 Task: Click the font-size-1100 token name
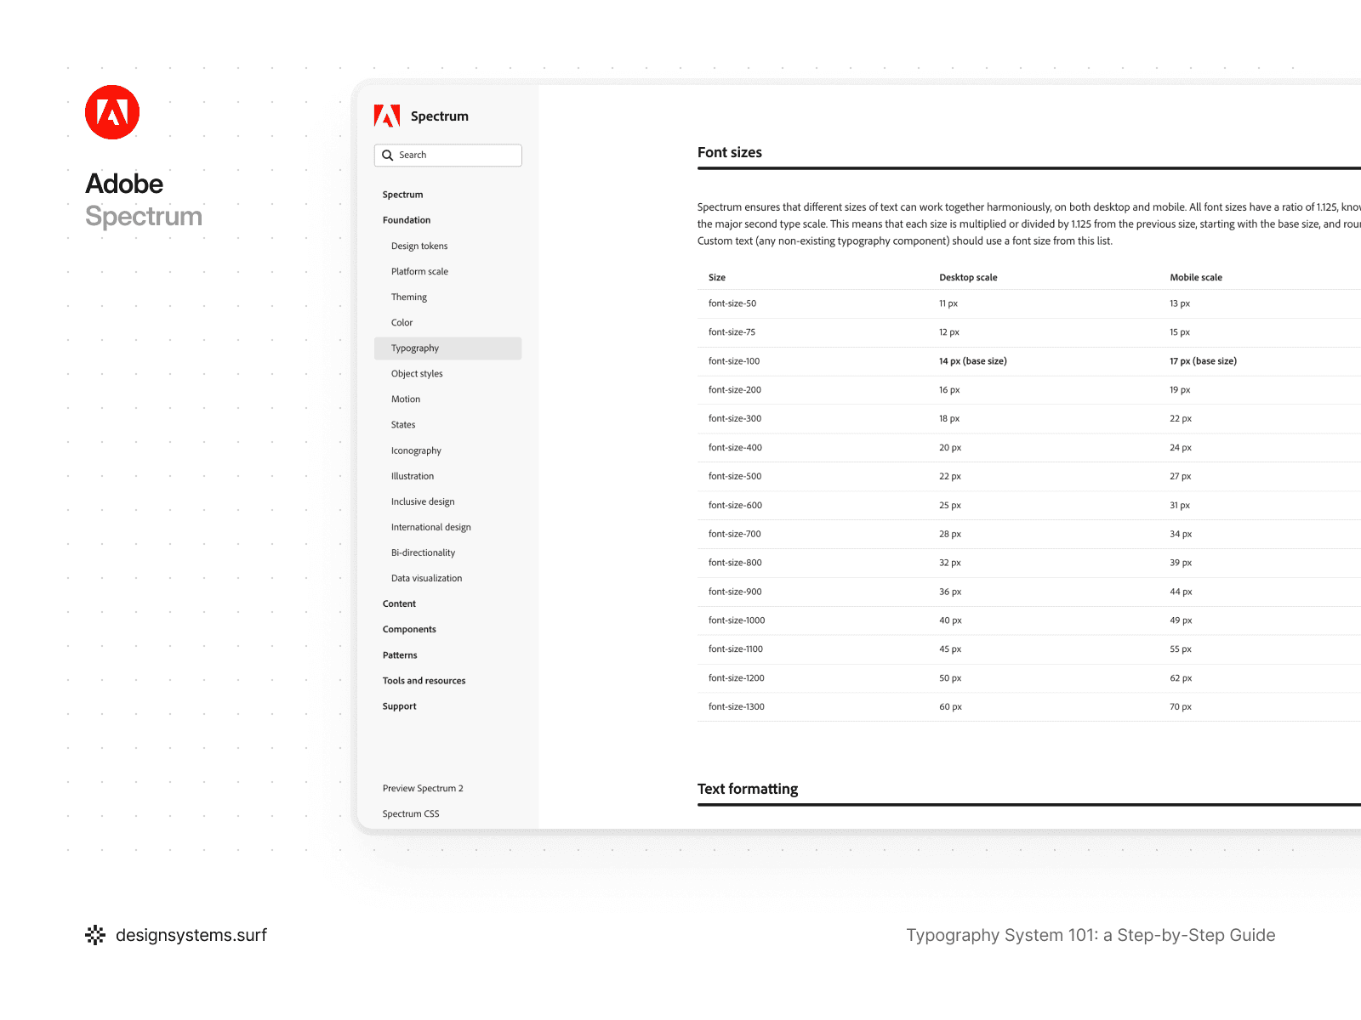pyautogui.click(x=736, y=649)
